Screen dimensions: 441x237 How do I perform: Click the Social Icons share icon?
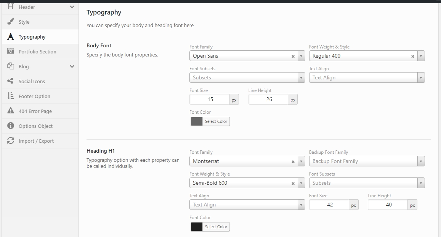point(10,81)
